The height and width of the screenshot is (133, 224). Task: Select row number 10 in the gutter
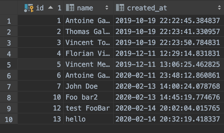pos(9,119)
